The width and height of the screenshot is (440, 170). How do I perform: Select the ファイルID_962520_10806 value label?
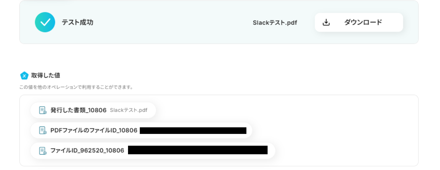(x=87, y=151)
